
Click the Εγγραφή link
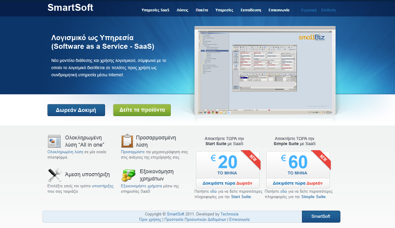pos(309,10)
